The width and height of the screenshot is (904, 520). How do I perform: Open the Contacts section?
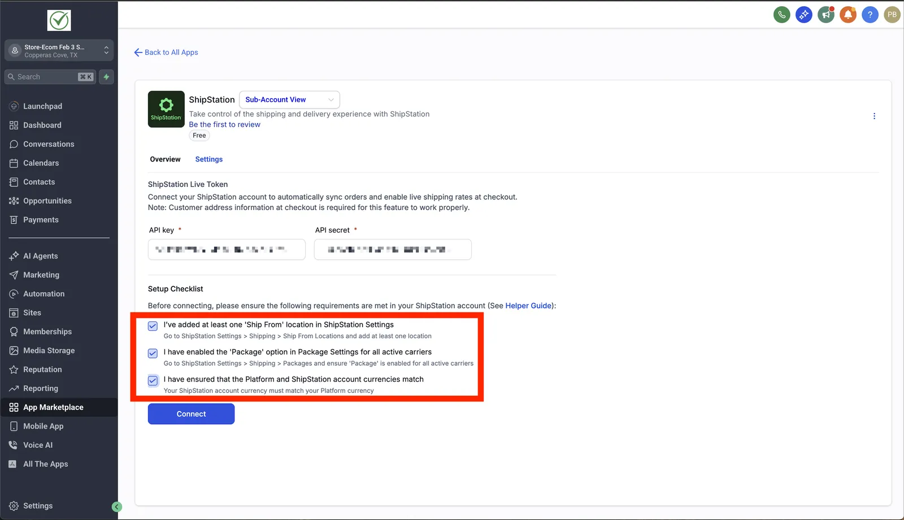59,182
